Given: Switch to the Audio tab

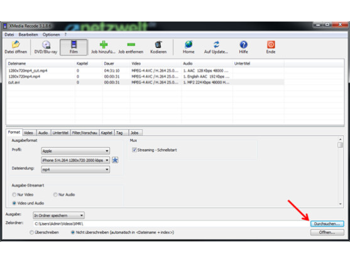Looking at the screenshot, I should coord(43,133).
